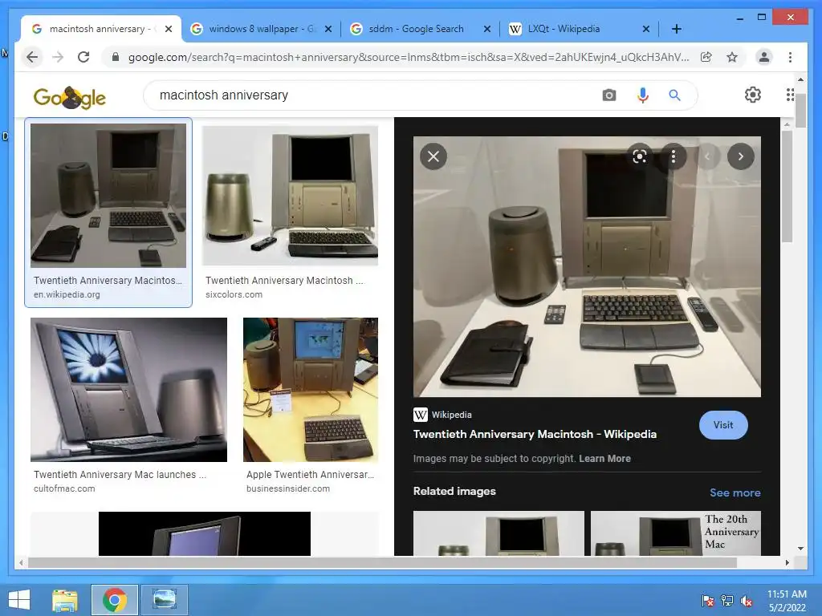Click See more related images
822x616 pixels.
click(735, 492)
